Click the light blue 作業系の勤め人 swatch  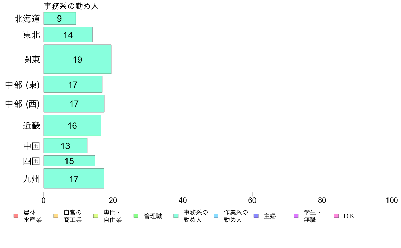pyautogui.click(x=216, y=216)
